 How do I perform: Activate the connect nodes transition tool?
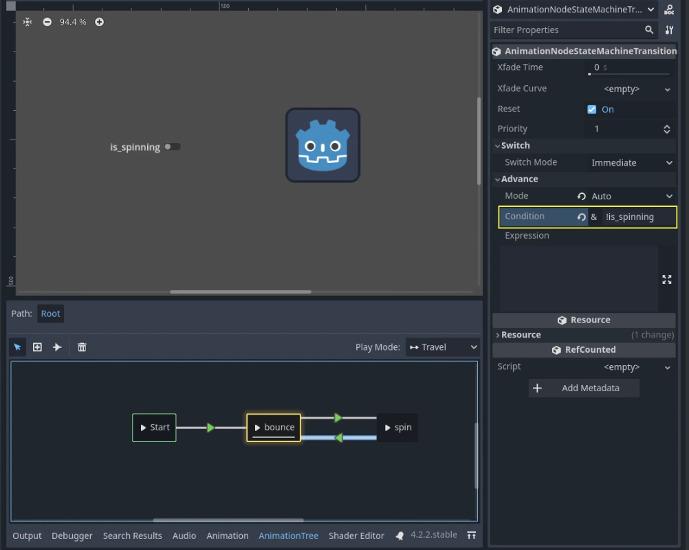(x=57, y=347)
